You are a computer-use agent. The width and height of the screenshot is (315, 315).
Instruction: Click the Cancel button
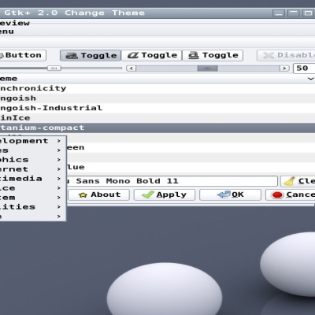click(x=291, y=195)
